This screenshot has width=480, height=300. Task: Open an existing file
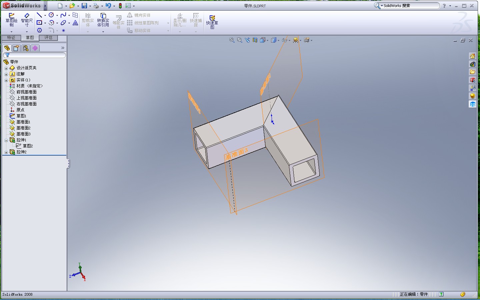point(72,6)
